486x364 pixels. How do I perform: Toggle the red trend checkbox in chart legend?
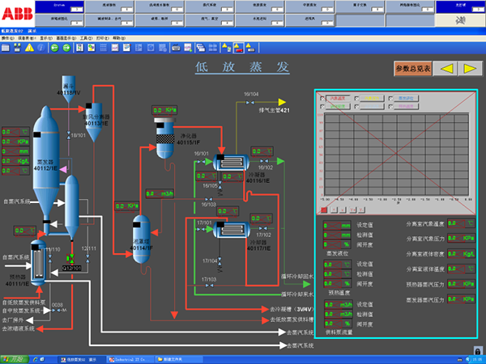pyautogui.click(x=323, y=98)
